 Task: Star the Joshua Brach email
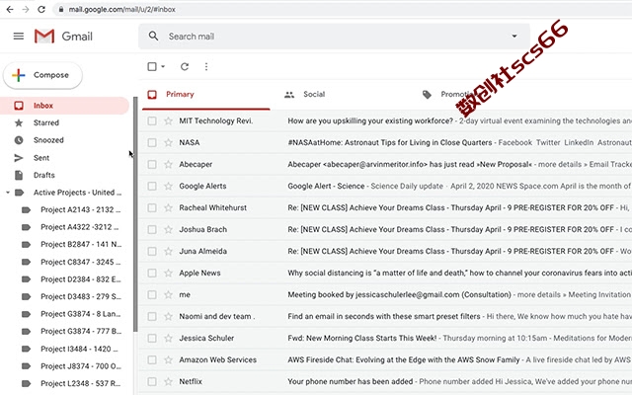tap(169, 230)
